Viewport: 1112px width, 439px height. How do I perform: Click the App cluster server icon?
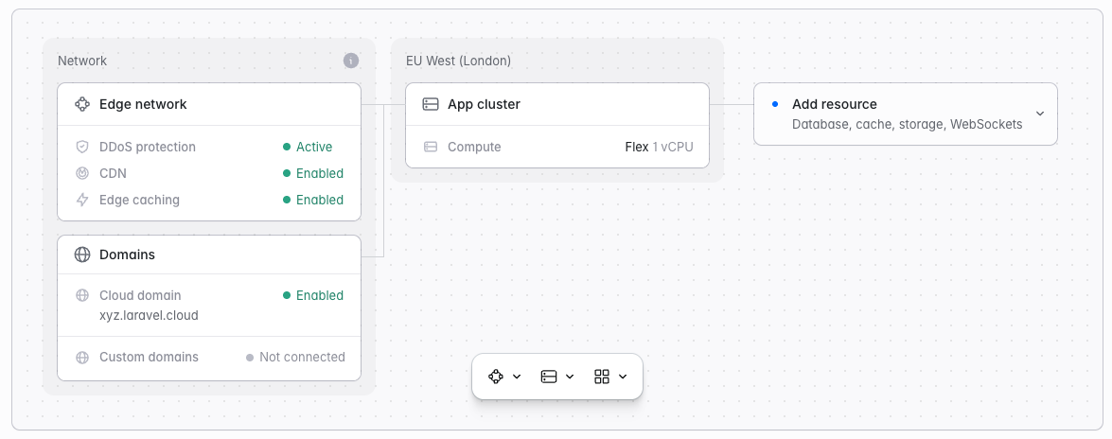tap(431, 104)
